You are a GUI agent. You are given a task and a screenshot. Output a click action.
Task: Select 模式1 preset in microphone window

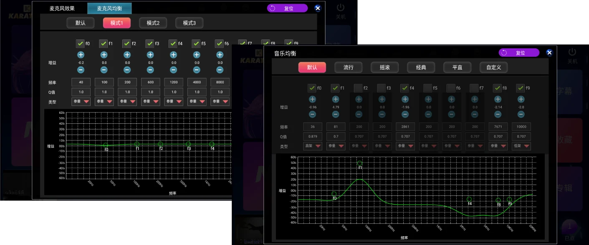[x=117, y=23]
